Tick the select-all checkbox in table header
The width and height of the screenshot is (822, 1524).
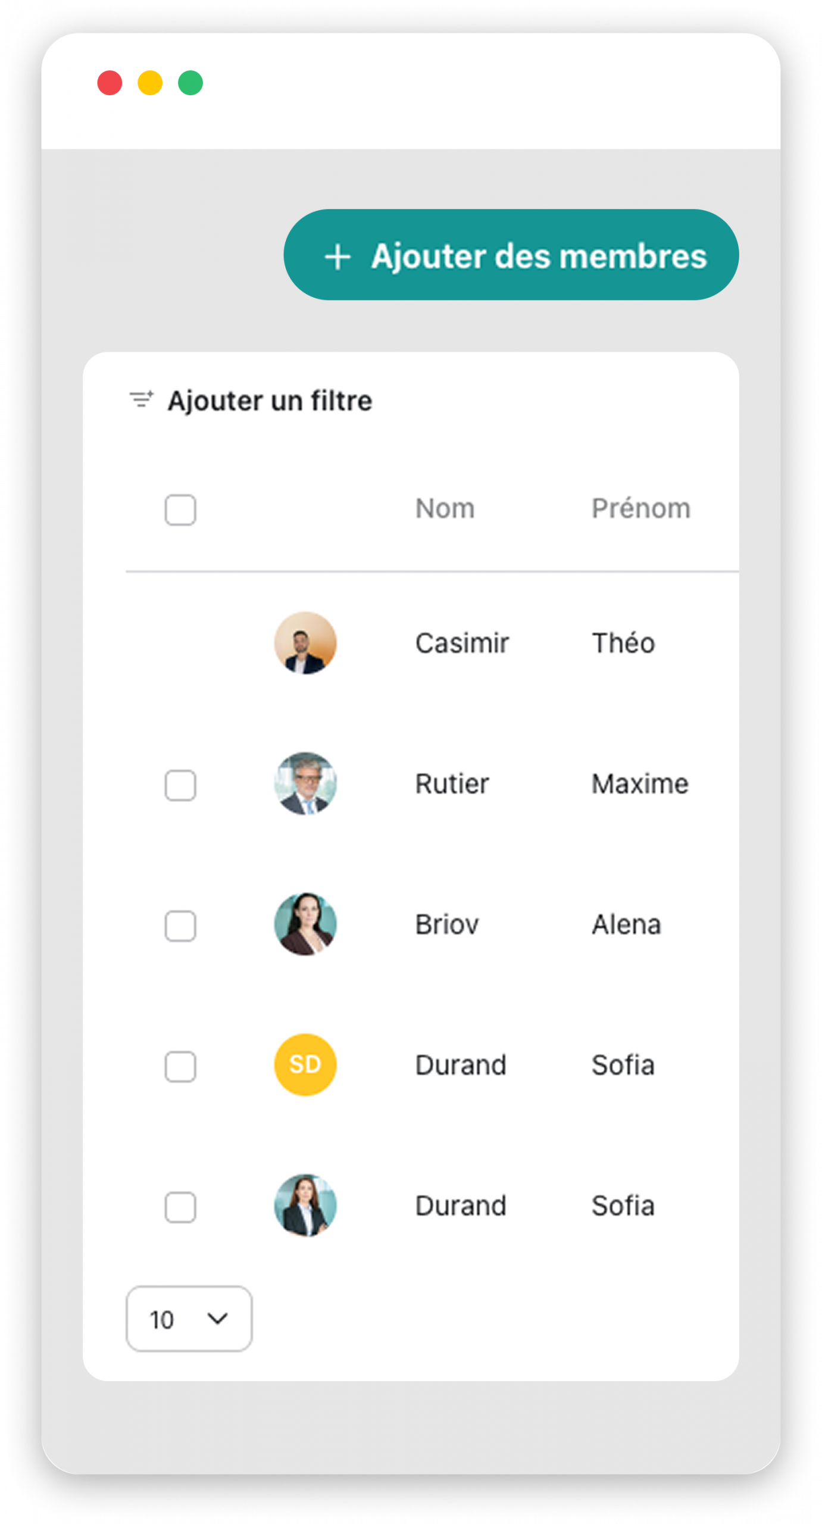click(180, 510)
